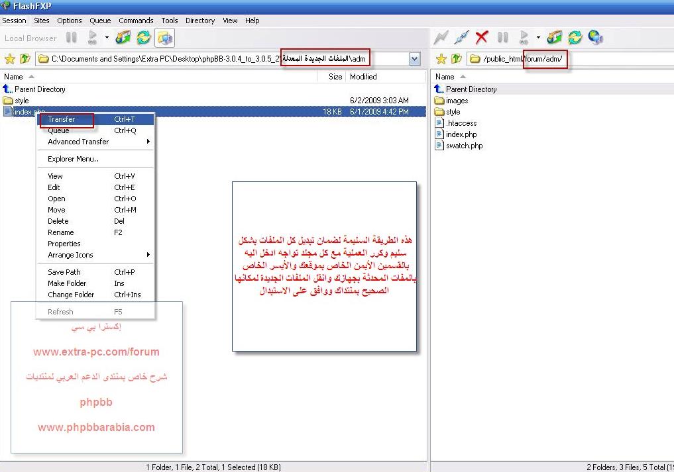Open the left transfer mode dropdown arrow
Viewport: 674px width, 472px height.
(x=107, y=38)
